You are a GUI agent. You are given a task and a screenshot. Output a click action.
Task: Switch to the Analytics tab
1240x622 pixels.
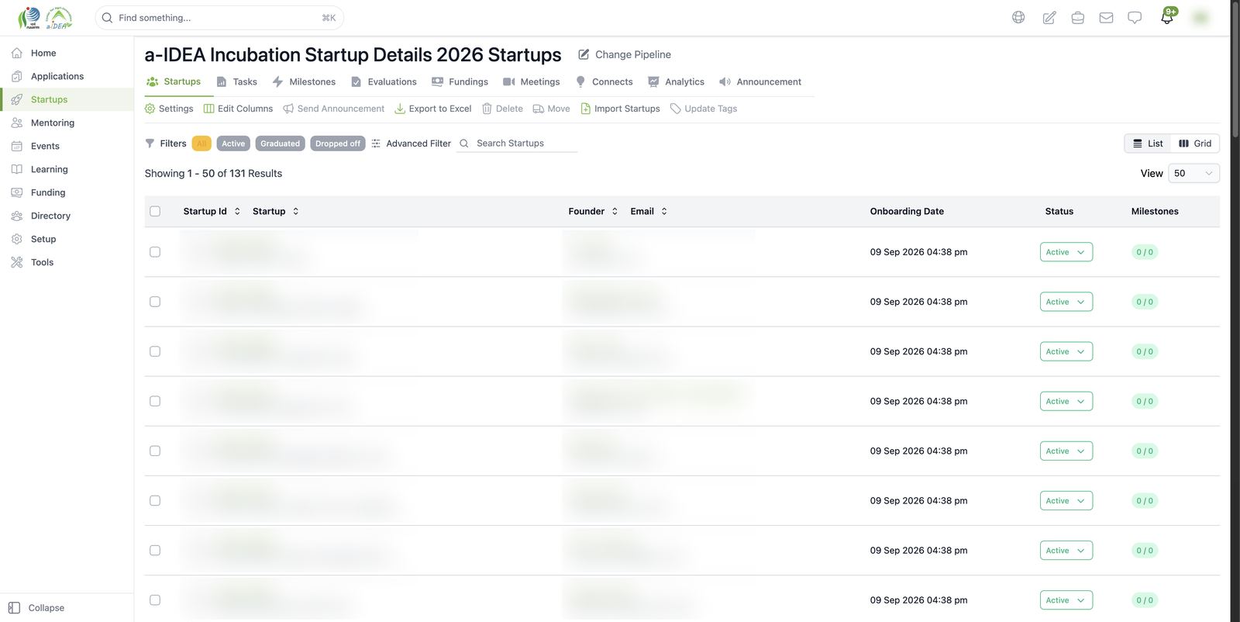676,81
